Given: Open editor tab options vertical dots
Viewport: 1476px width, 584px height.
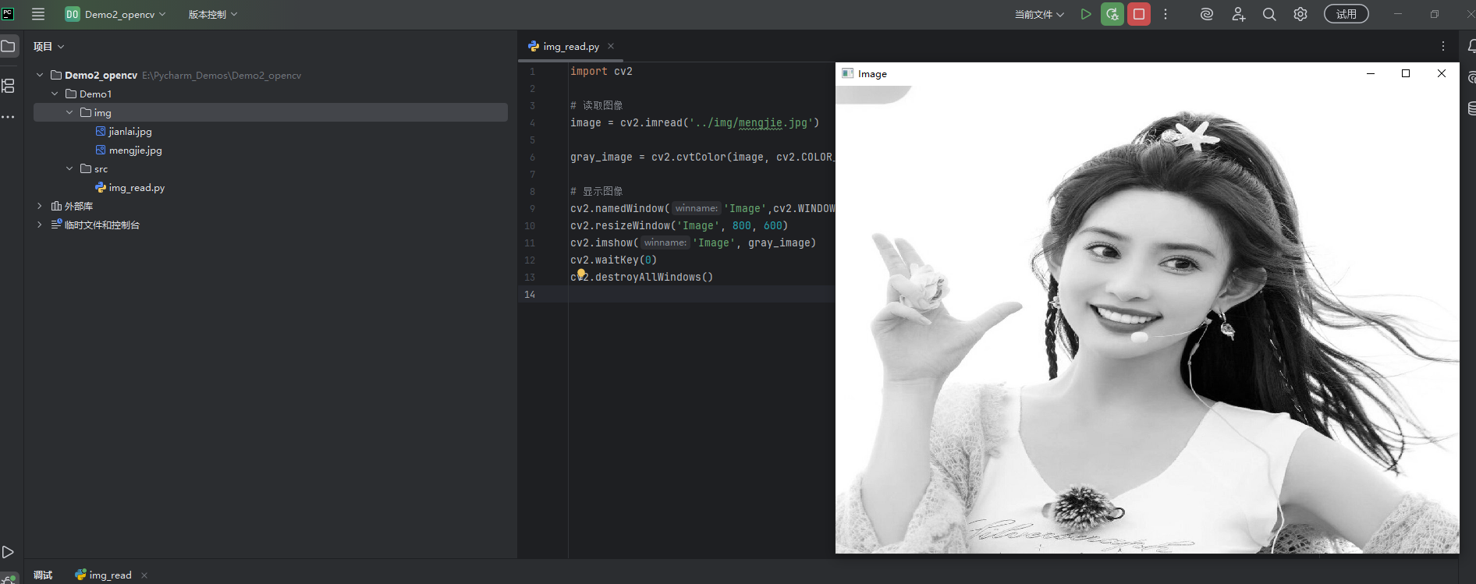Looking at the screenshot, I should 1443,46.
